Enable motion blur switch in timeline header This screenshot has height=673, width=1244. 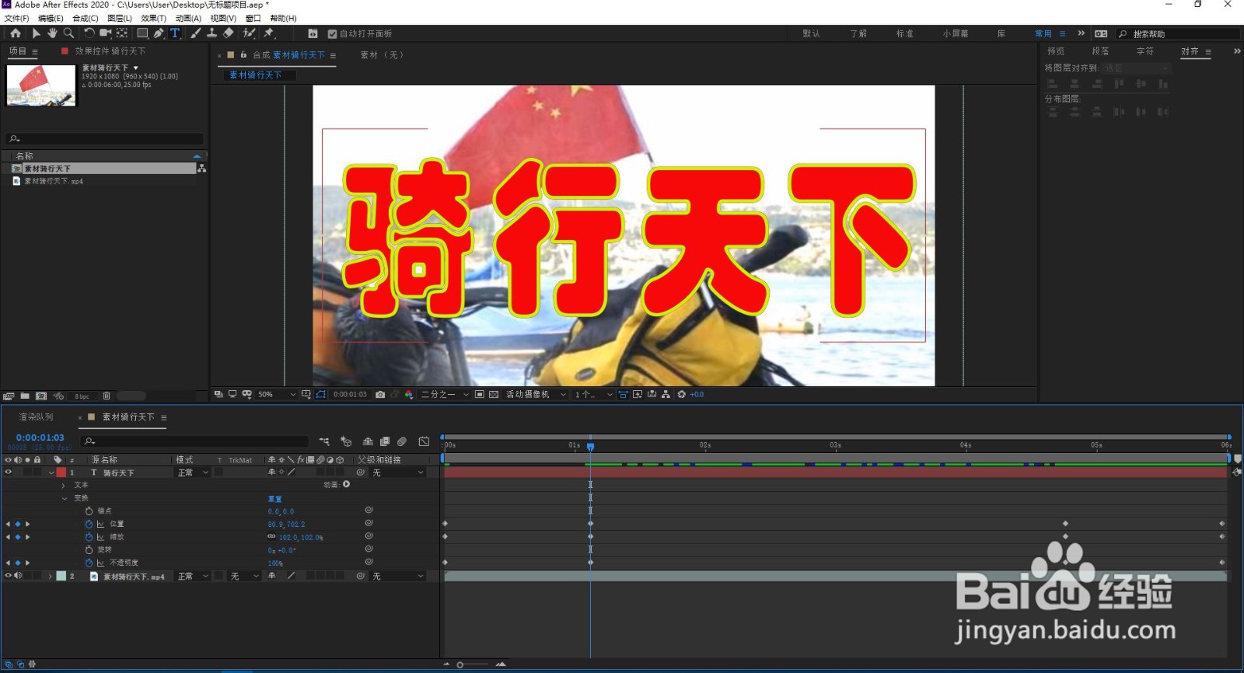coord(402,441)
